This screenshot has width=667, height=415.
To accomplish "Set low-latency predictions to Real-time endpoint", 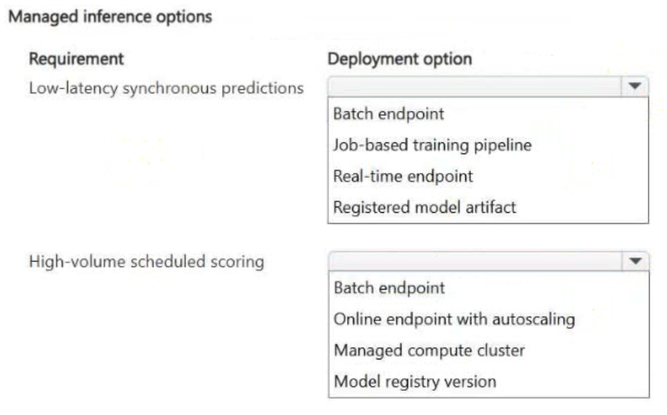I will coord(403,177).
